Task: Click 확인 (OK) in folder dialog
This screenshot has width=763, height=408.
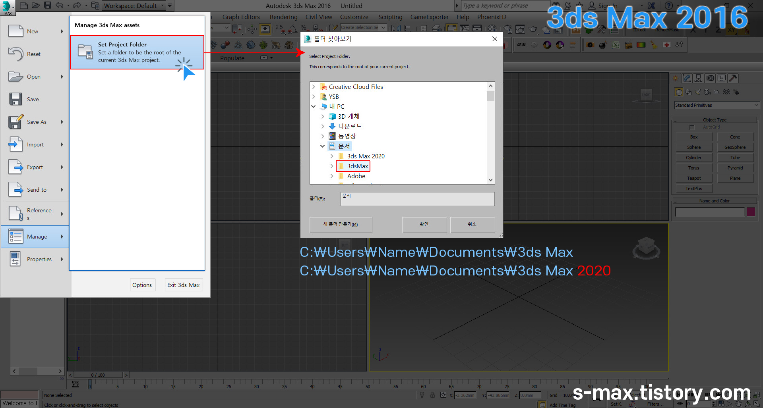Action: [424, 224]
